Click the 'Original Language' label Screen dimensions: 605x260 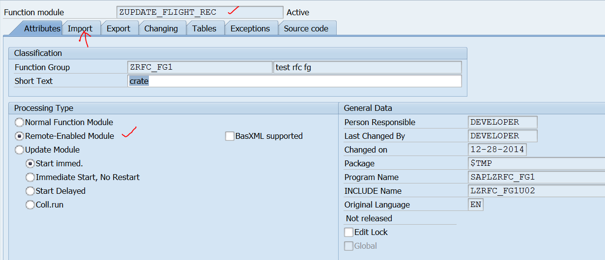(x=377, y=205)
